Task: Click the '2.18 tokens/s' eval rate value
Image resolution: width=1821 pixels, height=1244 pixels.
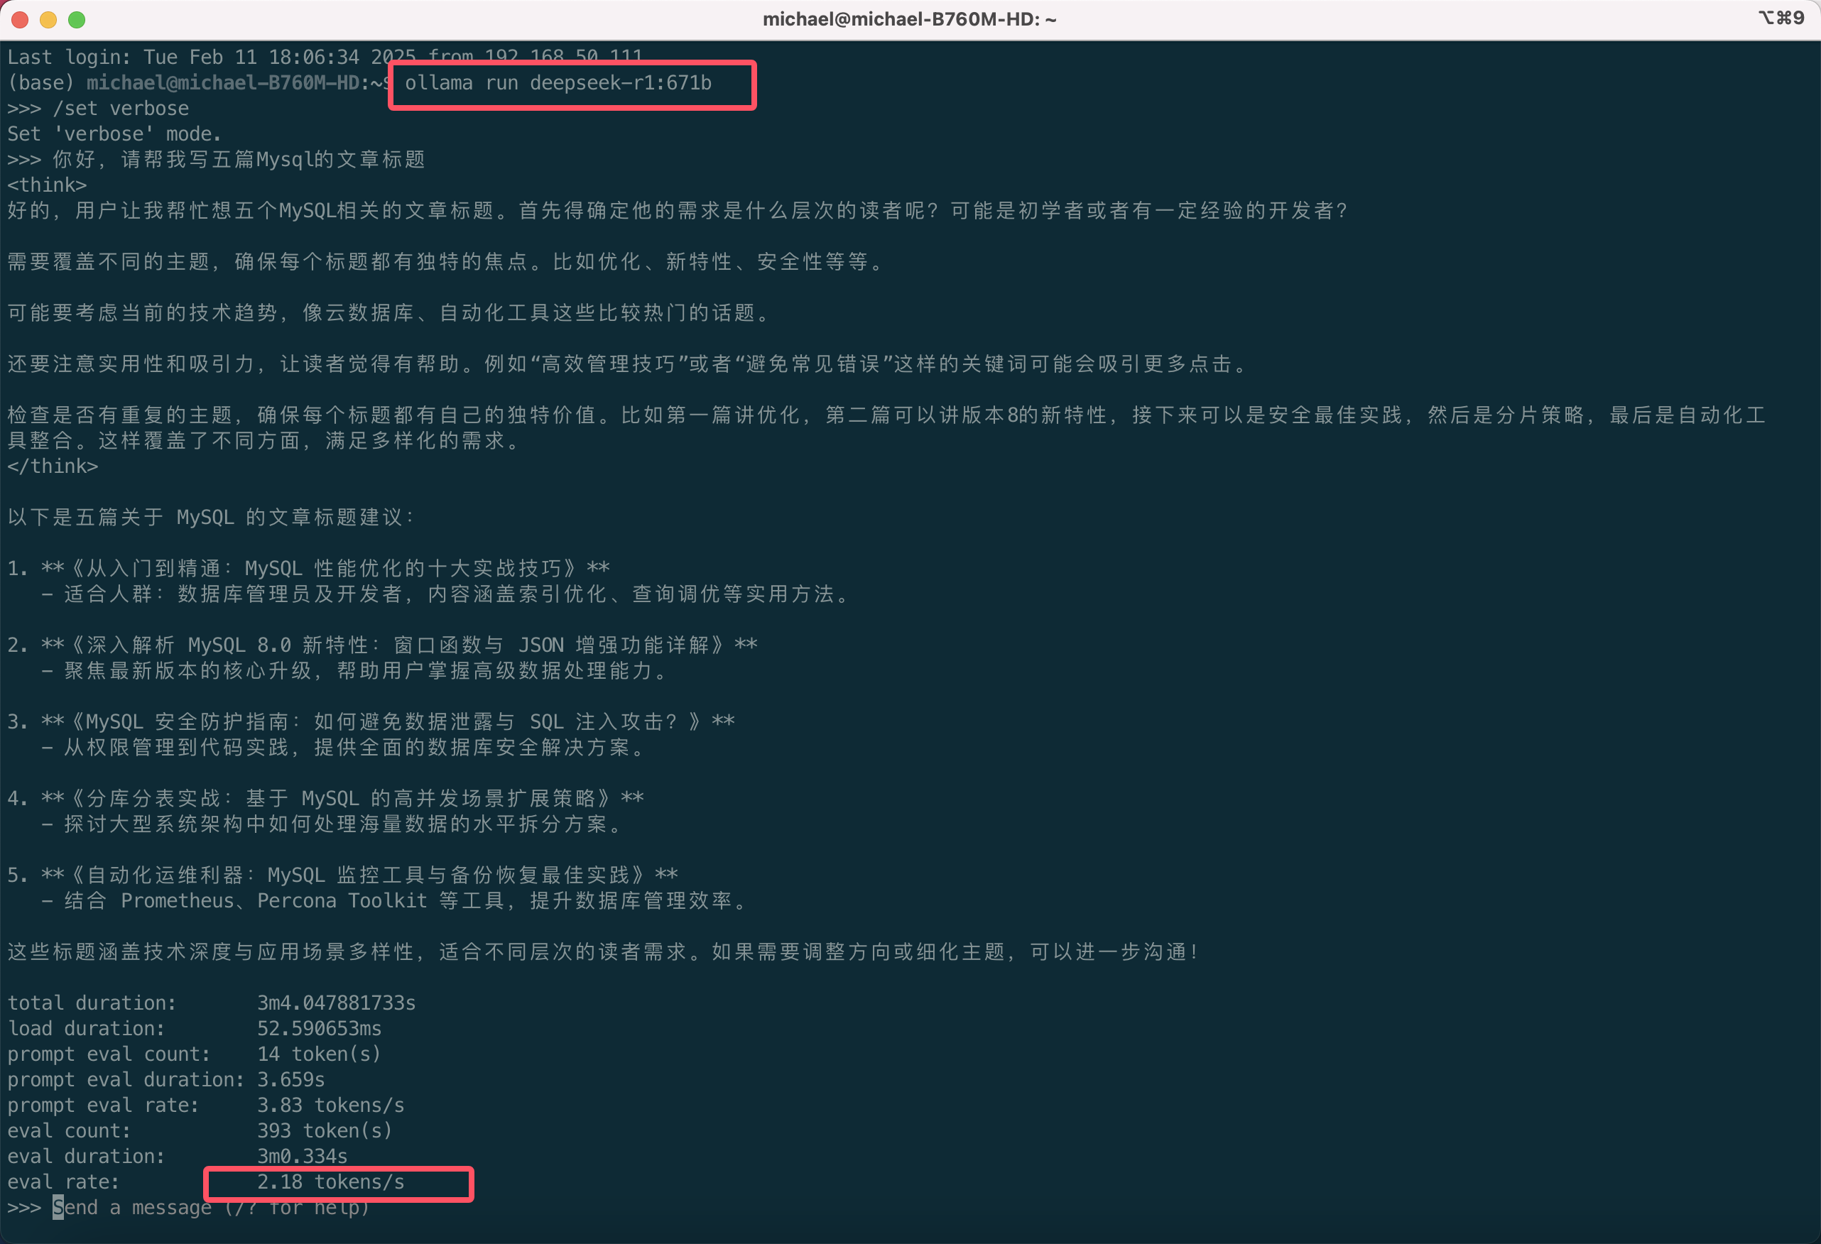Action: (331, 1182)
